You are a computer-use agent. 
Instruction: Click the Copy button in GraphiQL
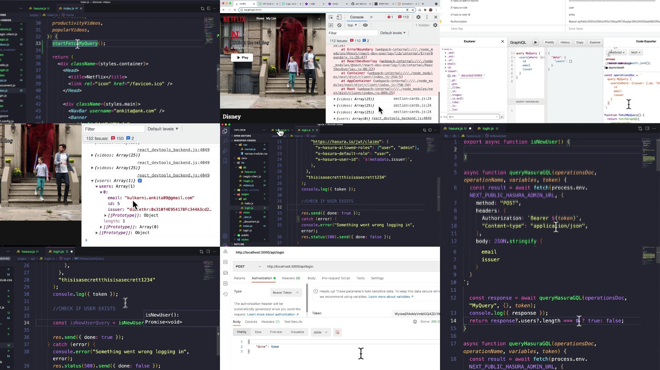coord(580,42)
